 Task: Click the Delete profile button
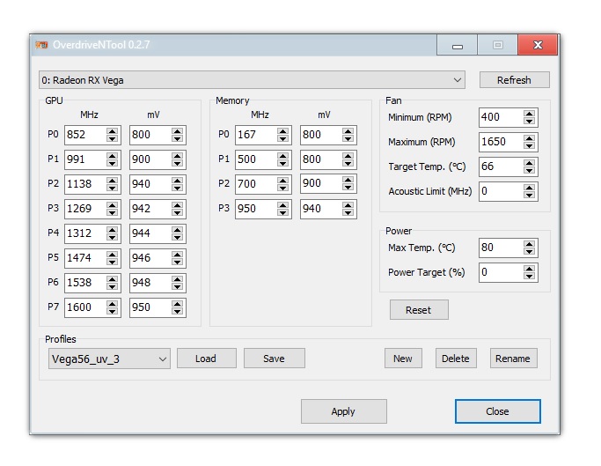pyautogui.click(x=456, y=359)
